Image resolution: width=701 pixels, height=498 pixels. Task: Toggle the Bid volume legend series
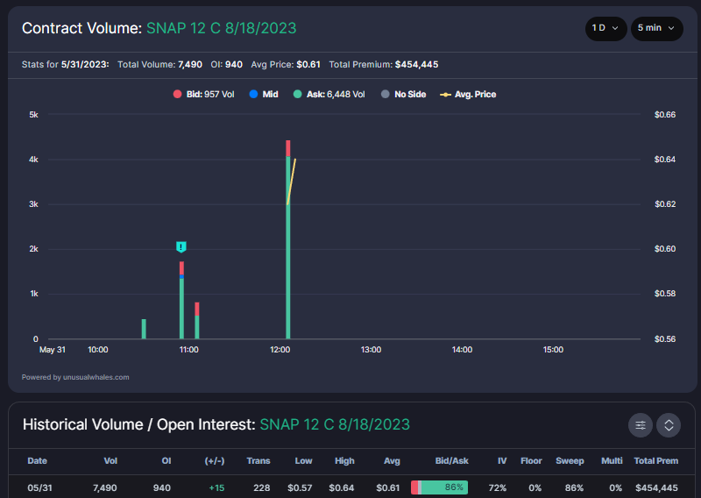click(x=204, y=95)
